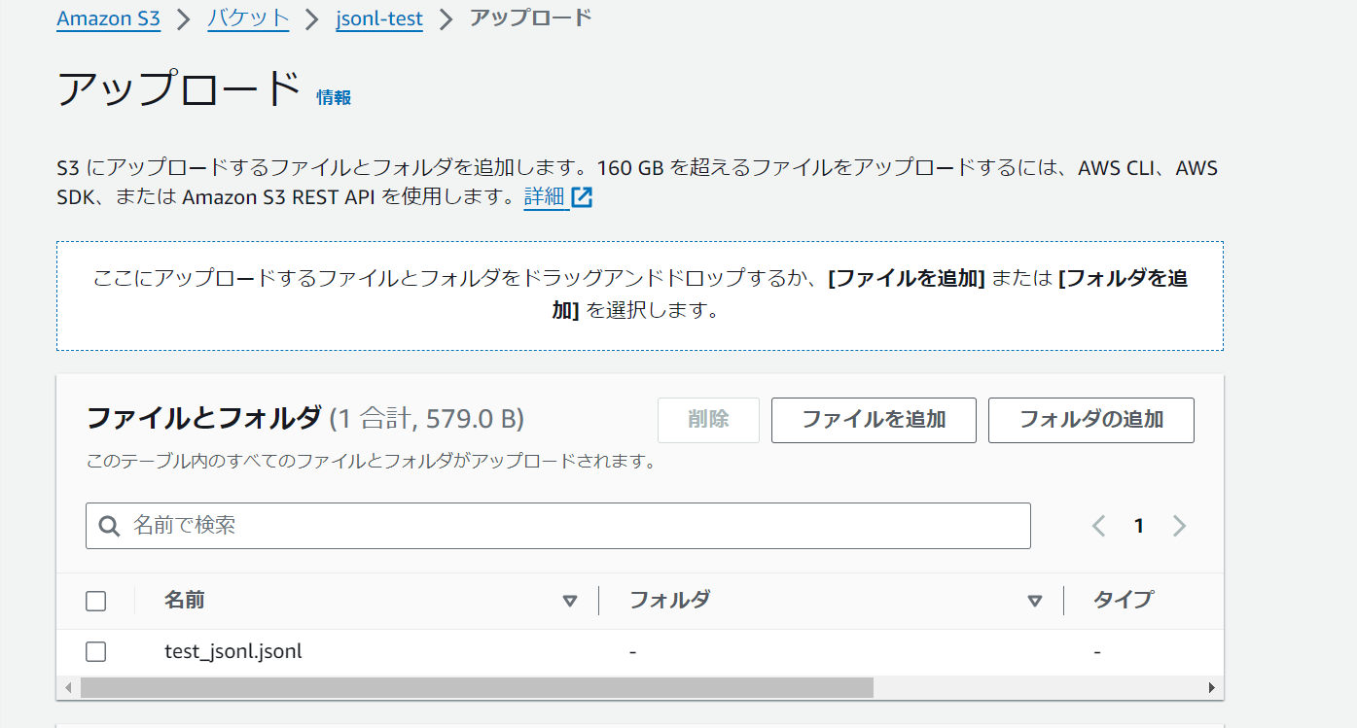Open the jsonl-test bucket breadcrumb link
Viewport: 1357px width, 728px height.
[x=379, y=17]
